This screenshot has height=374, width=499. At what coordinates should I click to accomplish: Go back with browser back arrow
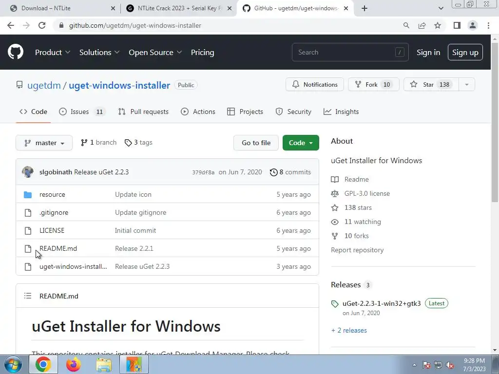tap(11, 25)
